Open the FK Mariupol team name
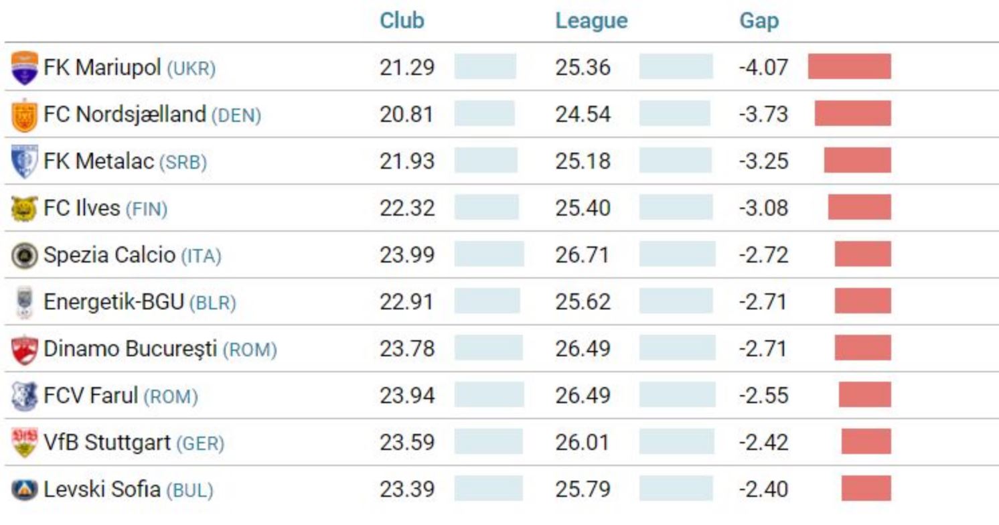This screenshot has width=999, height=525. pyautogui.click(x=102, y=68)
